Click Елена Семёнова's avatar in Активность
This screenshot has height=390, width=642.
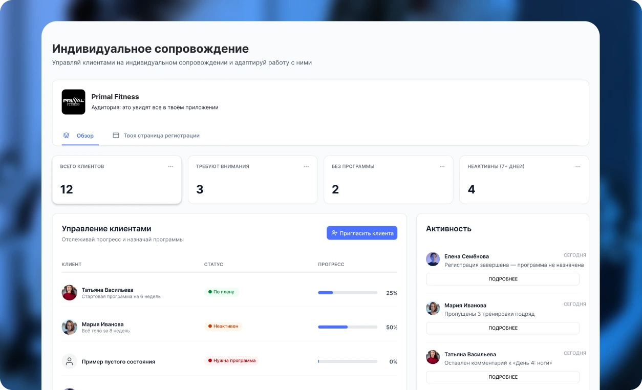pyautogui.click(x=433, y=259)
